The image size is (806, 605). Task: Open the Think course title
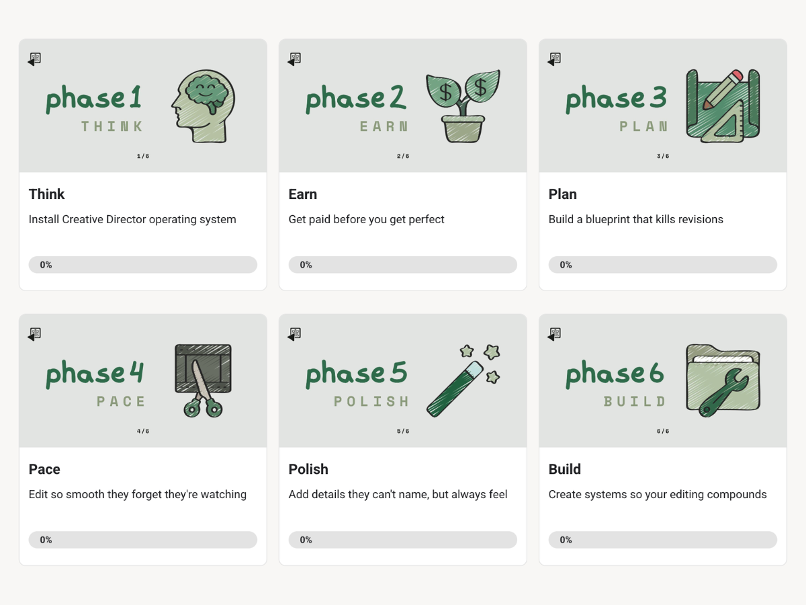pyautogui.click(x=46, y=194)
